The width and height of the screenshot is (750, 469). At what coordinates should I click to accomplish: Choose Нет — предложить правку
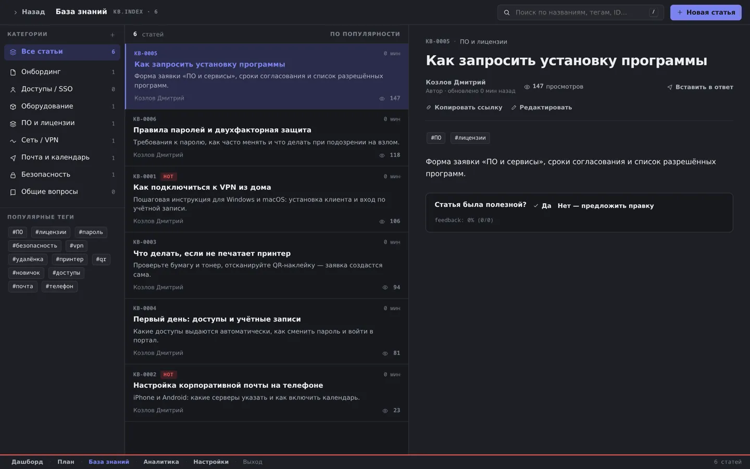click(x=606, y=206)
